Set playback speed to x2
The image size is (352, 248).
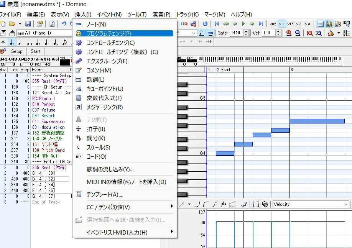tap(299, 24)
